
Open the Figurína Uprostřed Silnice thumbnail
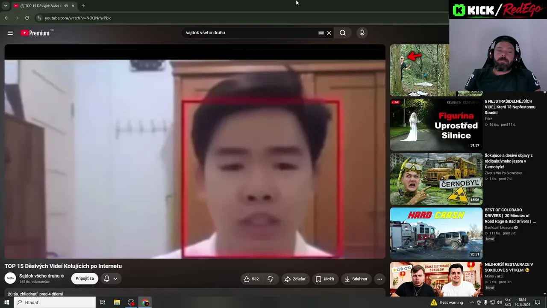[436, 124]
